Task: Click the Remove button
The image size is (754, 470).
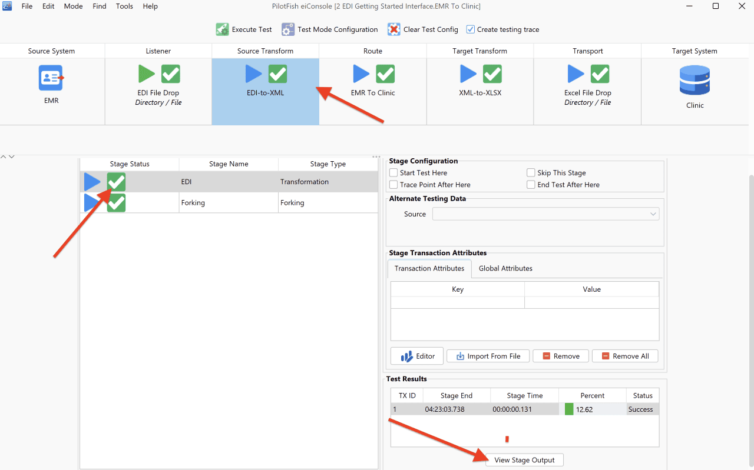Action: coord(561,356)
